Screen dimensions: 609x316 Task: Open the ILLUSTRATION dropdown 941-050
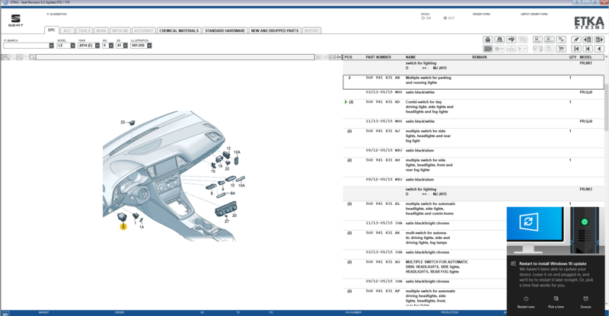pyautogui.click(x=149, y=46)
